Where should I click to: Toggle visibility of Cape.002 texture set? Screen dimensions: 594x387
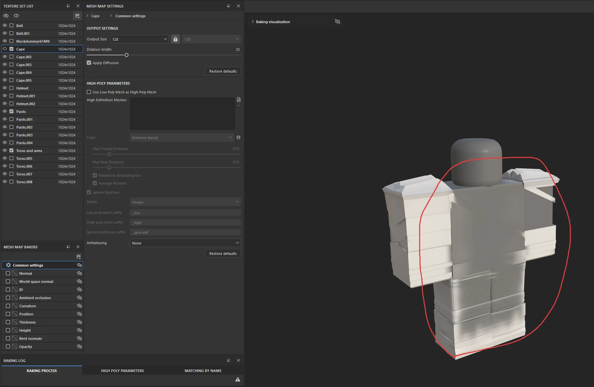pos(5,57)
